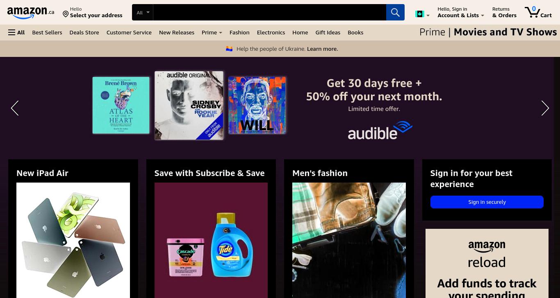
Task: Click the Amazon.ca logo
Action: tap(31, 13)
